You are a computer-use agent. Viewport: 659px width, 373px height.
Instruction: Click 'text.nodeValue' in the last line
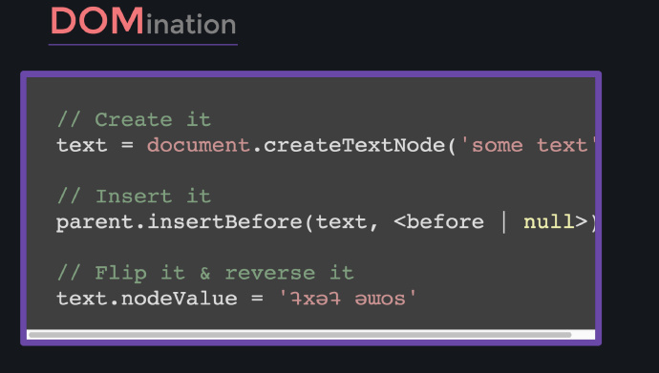[x=147, y=299]
